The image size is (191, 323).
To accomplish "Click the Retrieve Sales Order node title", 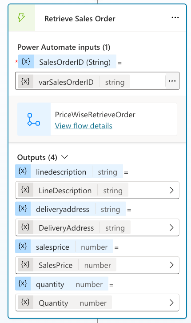I will pyautogui.click(x=80, y=19).
